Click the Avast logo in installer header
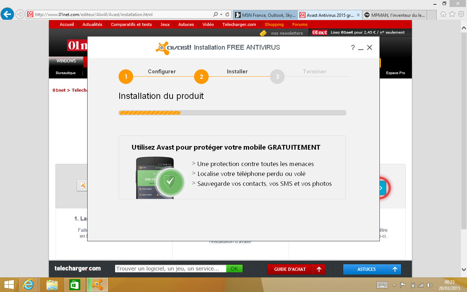The width and height of the screenshot is (467, 292). (173, 48)
